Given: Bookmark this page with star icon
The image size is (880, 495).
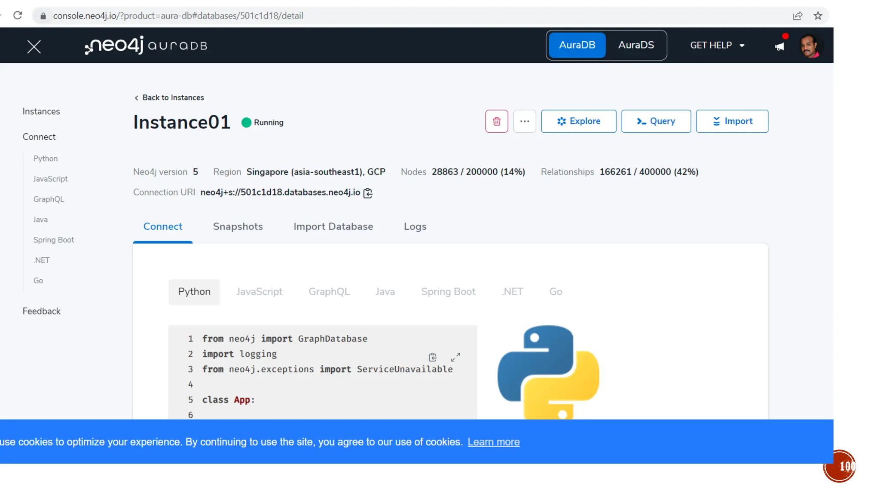Looking at the screenshot, I should 818,16.
